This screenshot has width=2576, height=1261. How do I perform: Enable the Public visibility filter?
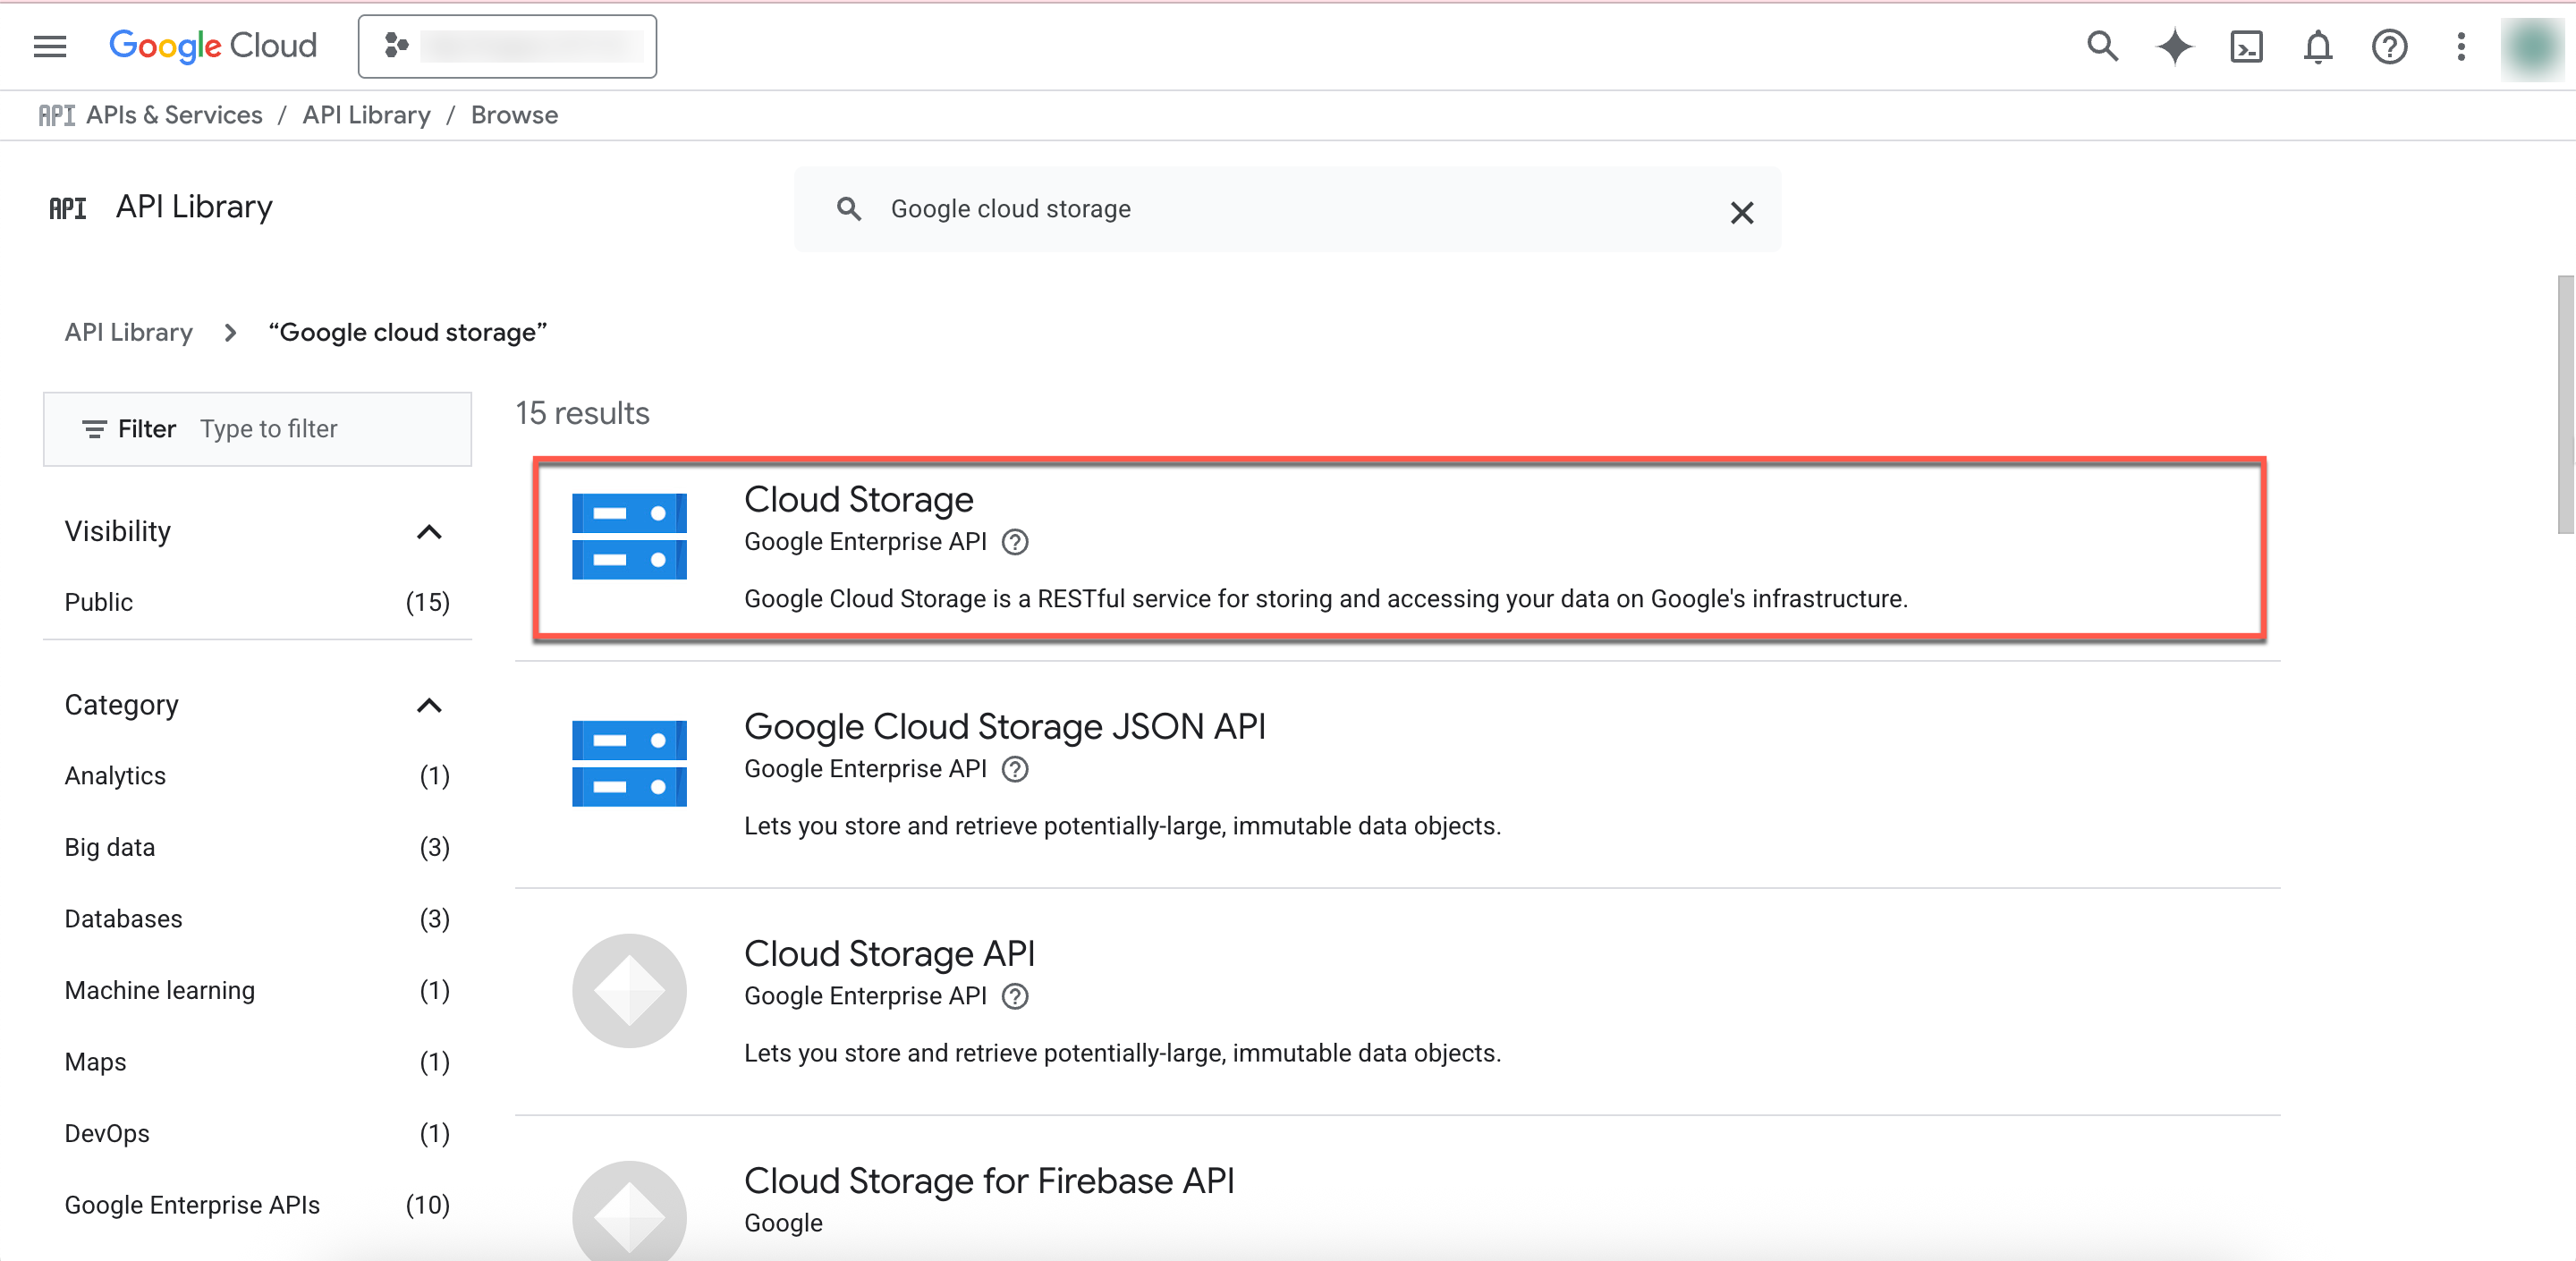click(x=99, y=602)
